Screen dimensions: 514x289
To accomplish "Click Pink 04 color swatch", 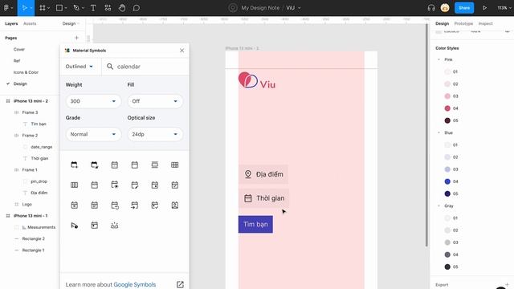I will click(447, 108).
